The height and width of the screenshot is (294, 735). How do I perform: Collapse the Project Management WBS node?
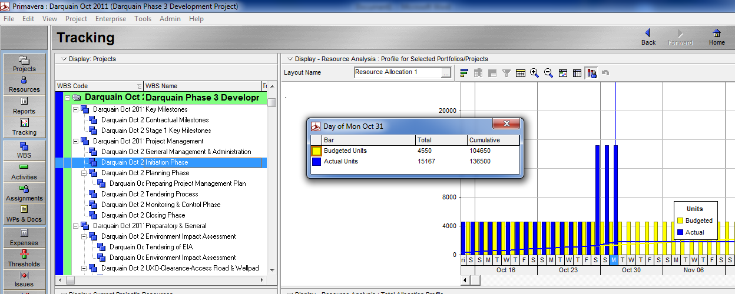(x=75, y=141)
